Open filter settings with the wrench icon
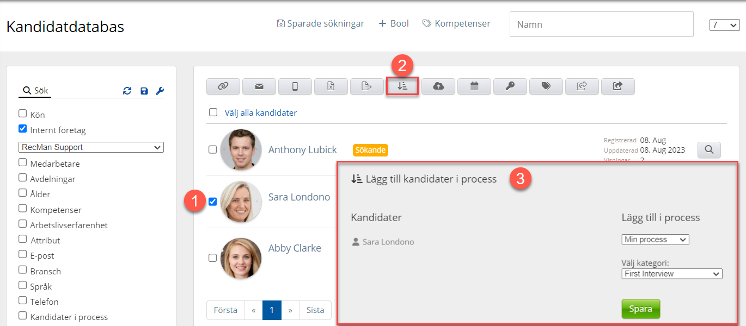 click(x=160, y=91)
